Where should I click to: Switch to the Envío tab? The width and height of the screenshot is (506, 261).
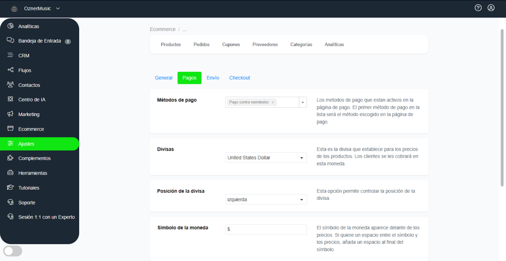[212, 78]
